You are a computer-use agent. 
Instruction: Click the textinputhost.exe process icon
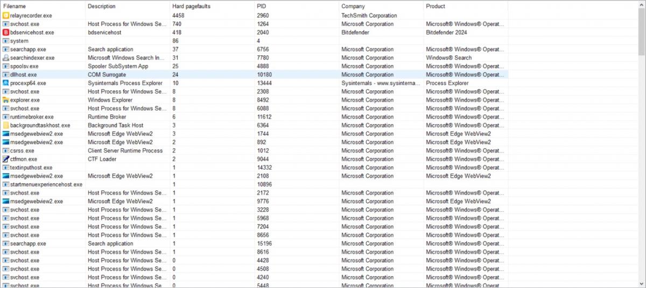pos(6,168)
